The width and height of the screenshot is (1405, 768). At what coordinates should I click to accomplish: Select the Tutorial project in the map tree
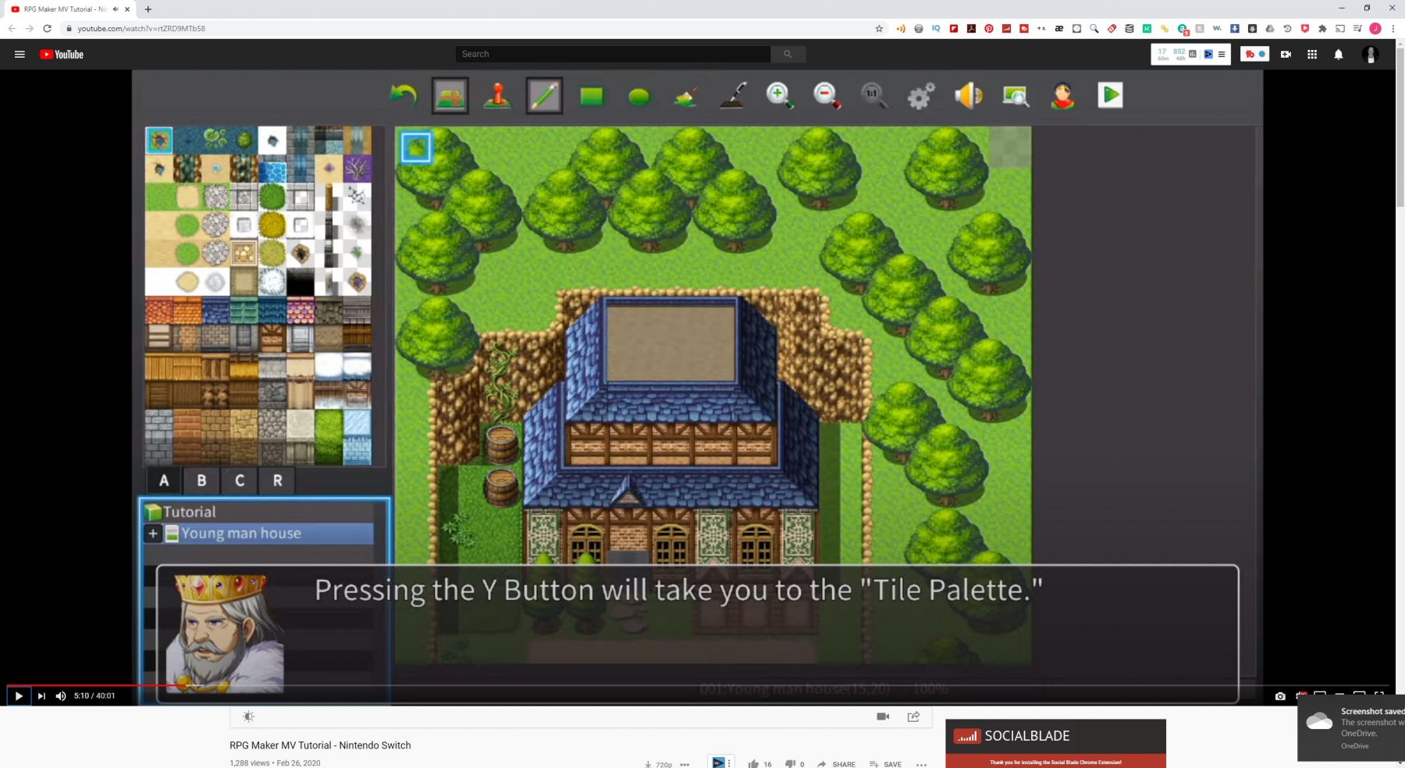pos(181,512)
